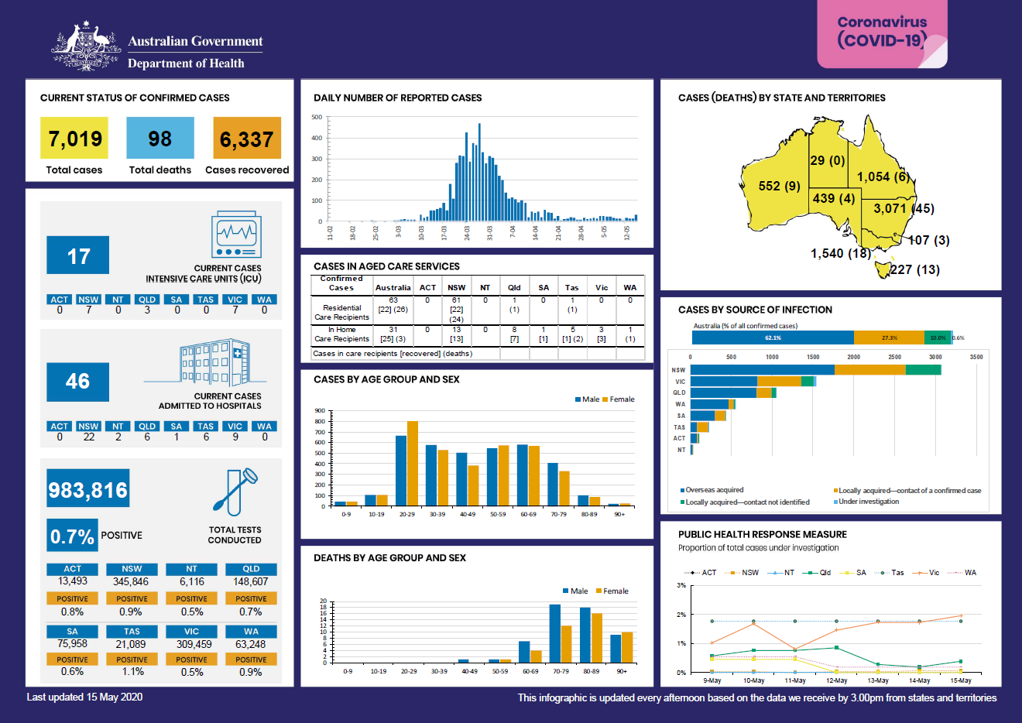Click the blue 46 hospital admissions box
This screenshot has width=1022, height=723.
[x=78, y=382]
